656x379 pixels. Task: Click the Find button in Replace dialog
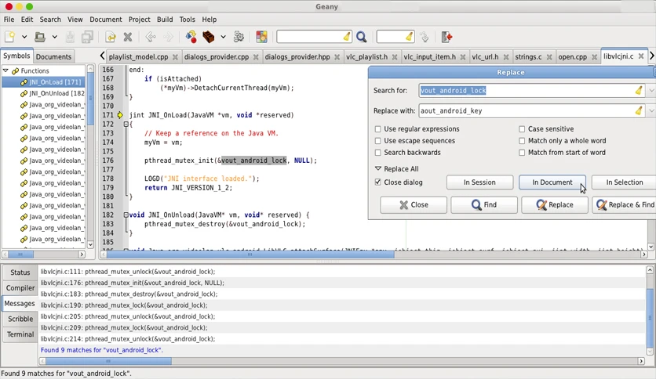coord(484,204)
